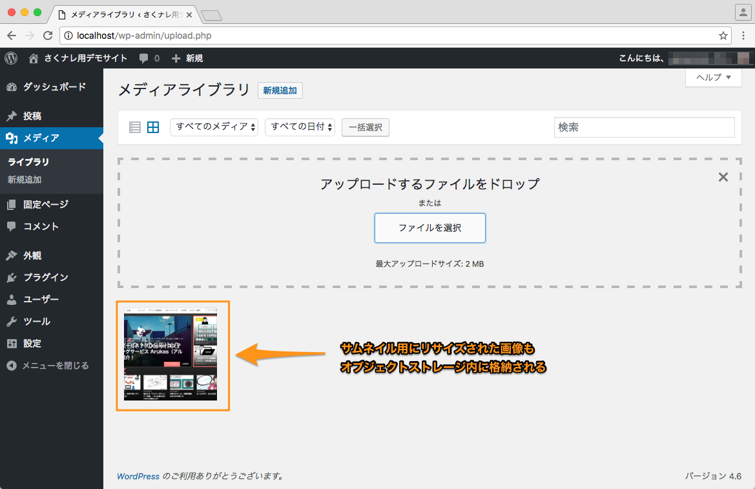Click the 一括選択 bulk select button

pyautogui.click(x=366, y=128)
